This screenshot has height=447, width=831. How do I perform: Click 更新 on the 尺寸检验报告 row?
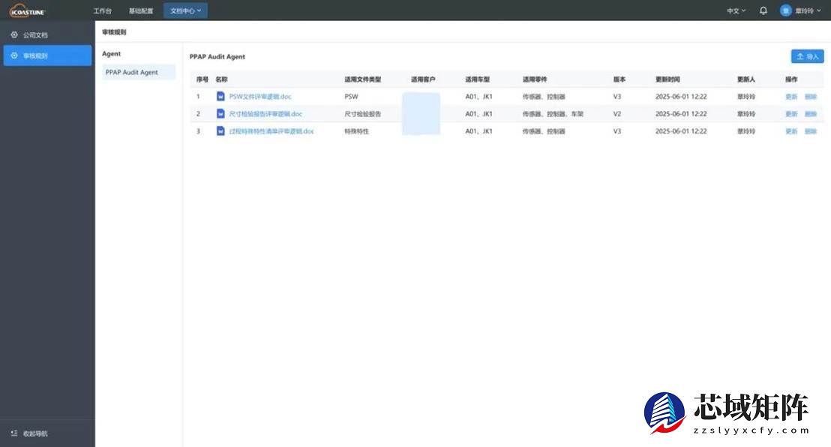[792, 113]
